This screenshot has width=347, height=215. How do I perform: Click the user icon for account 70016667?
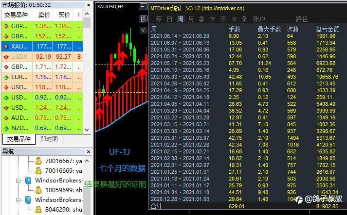point(38,161)
